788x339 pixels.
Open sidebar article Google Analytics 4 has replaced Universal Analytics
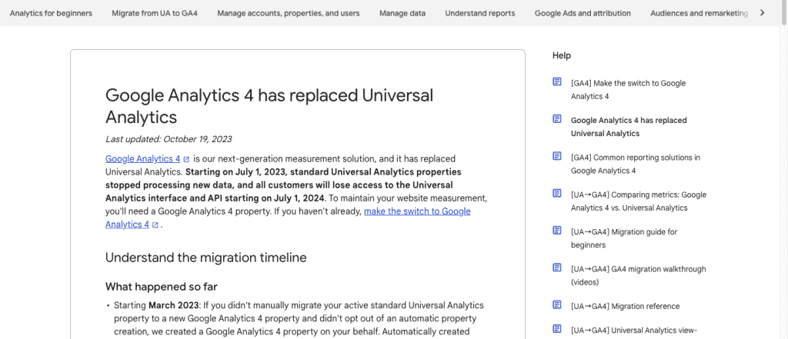(629, 127)
